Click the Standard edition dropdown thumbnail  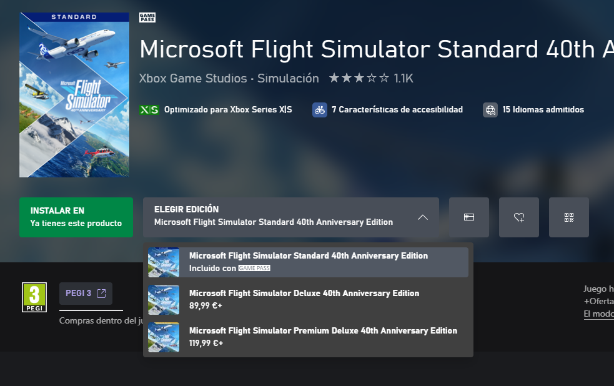click(x=164, y=262)
